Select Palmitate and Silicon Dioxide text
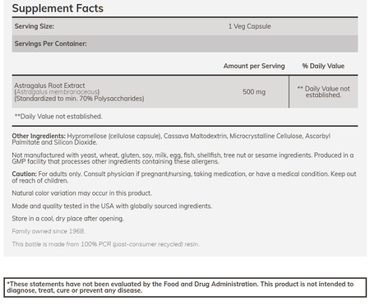Screen dimensions: 370x306 [x=54, y=142]
